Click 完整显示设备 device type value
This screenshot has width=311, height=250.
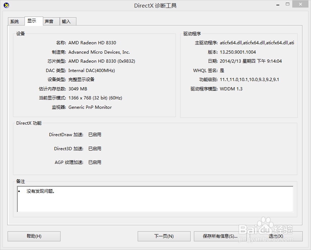pyautogui.click(x=81, y=80)
